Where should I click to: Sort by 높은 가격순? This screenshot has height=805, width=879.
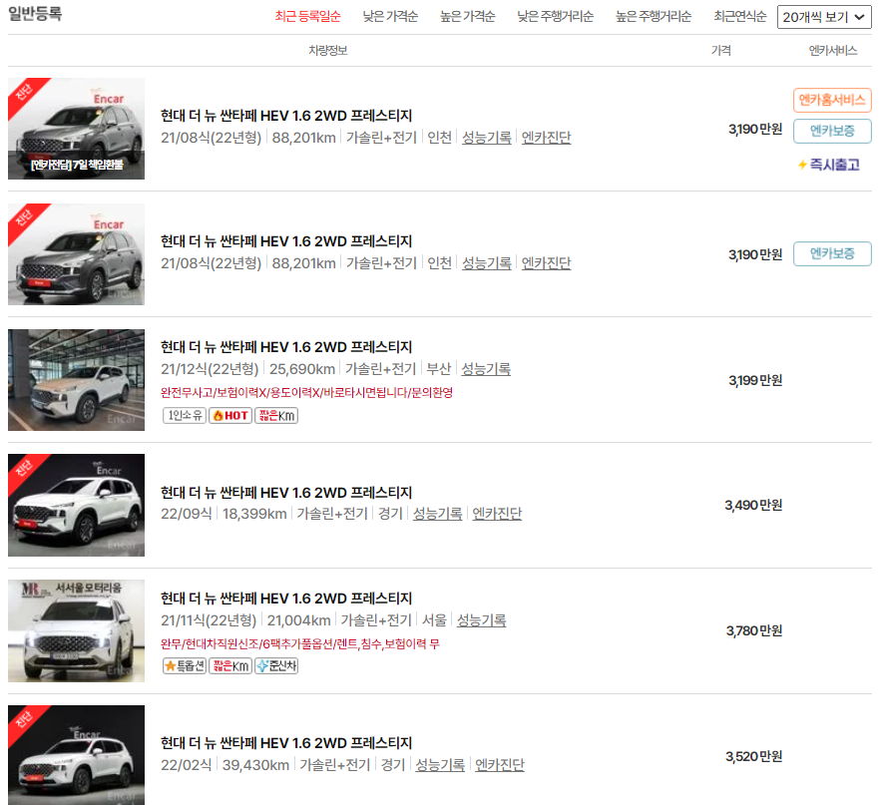(x=468, y=17)
